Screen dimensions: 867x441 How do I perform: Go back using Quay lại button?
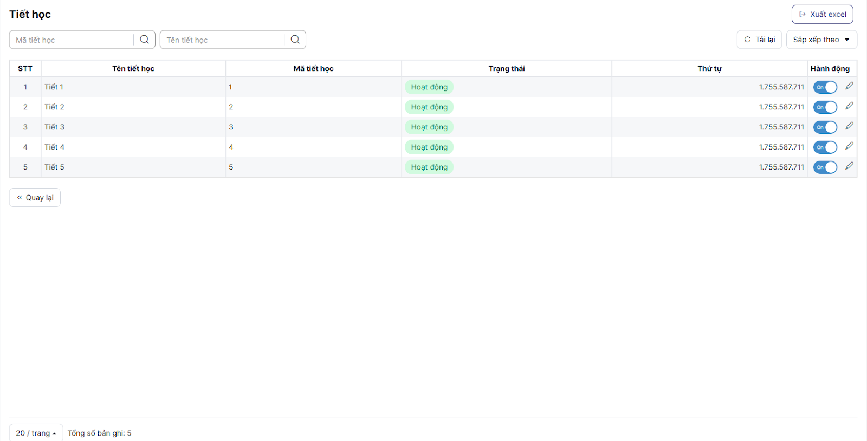coord(35,198)
